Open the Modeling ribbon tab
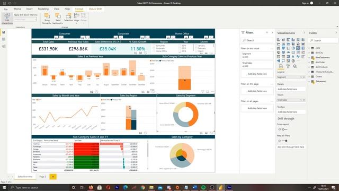This screenshot has height=191, width=339. coord(43,9)
